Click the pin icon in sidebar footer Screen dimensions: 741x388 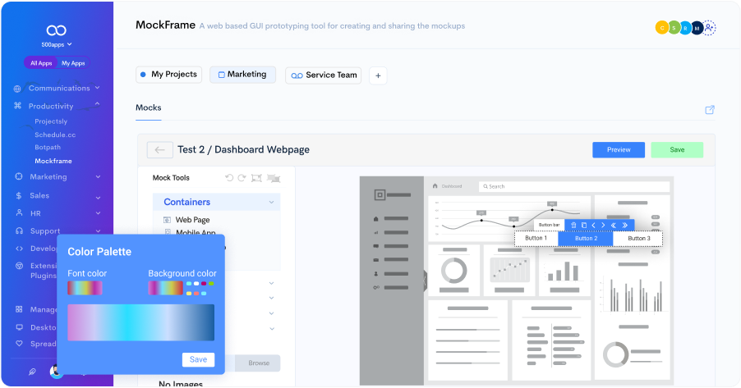tap(32, 372)
